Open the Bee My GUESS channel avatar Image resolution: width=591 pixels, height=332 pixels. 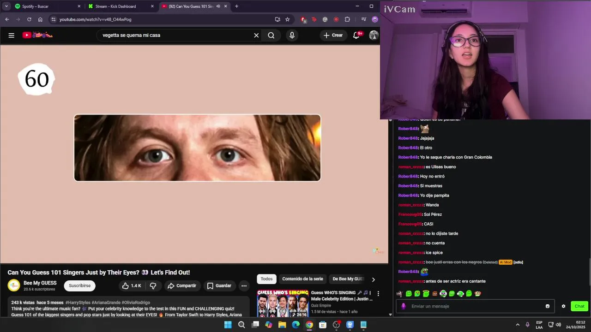tap(14, 286)
